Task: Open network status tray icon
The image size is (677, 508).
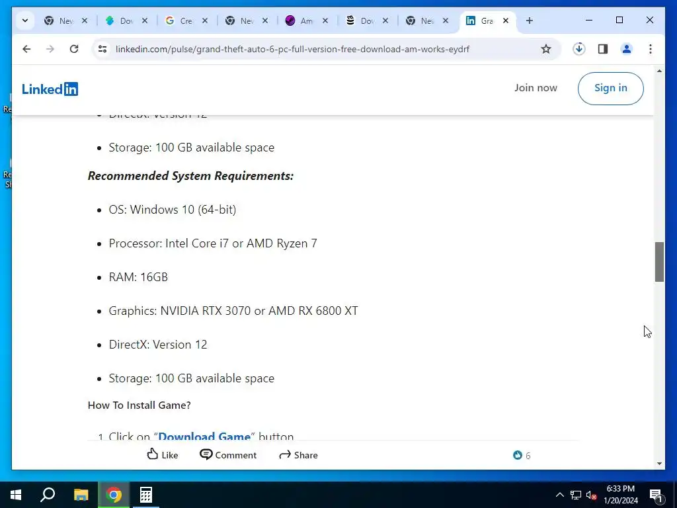Action: (576, 495)
